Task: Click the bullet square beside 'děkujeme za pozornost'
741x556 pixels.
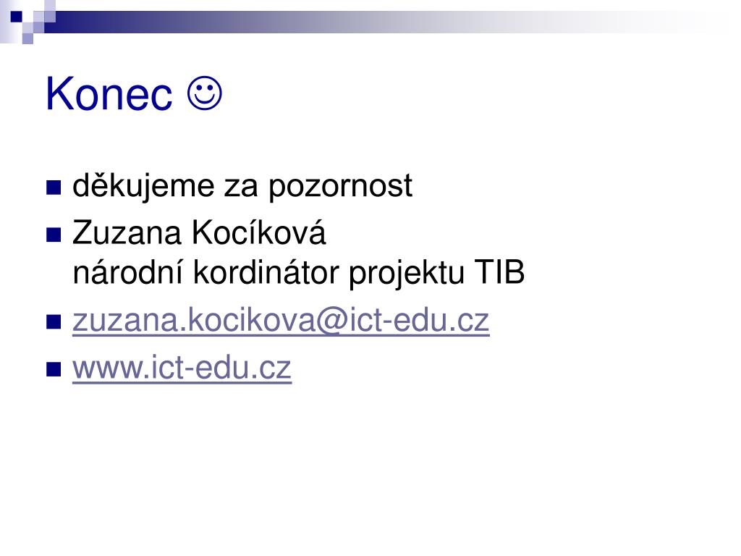Action: [x=54, y=188]
